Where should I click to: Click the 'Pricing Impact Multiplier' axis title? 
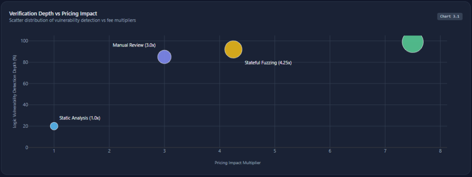point(237,163)
